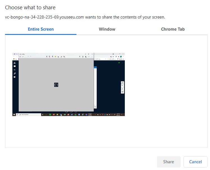Click the white square icon in preview sidebar

click(15, 66)
